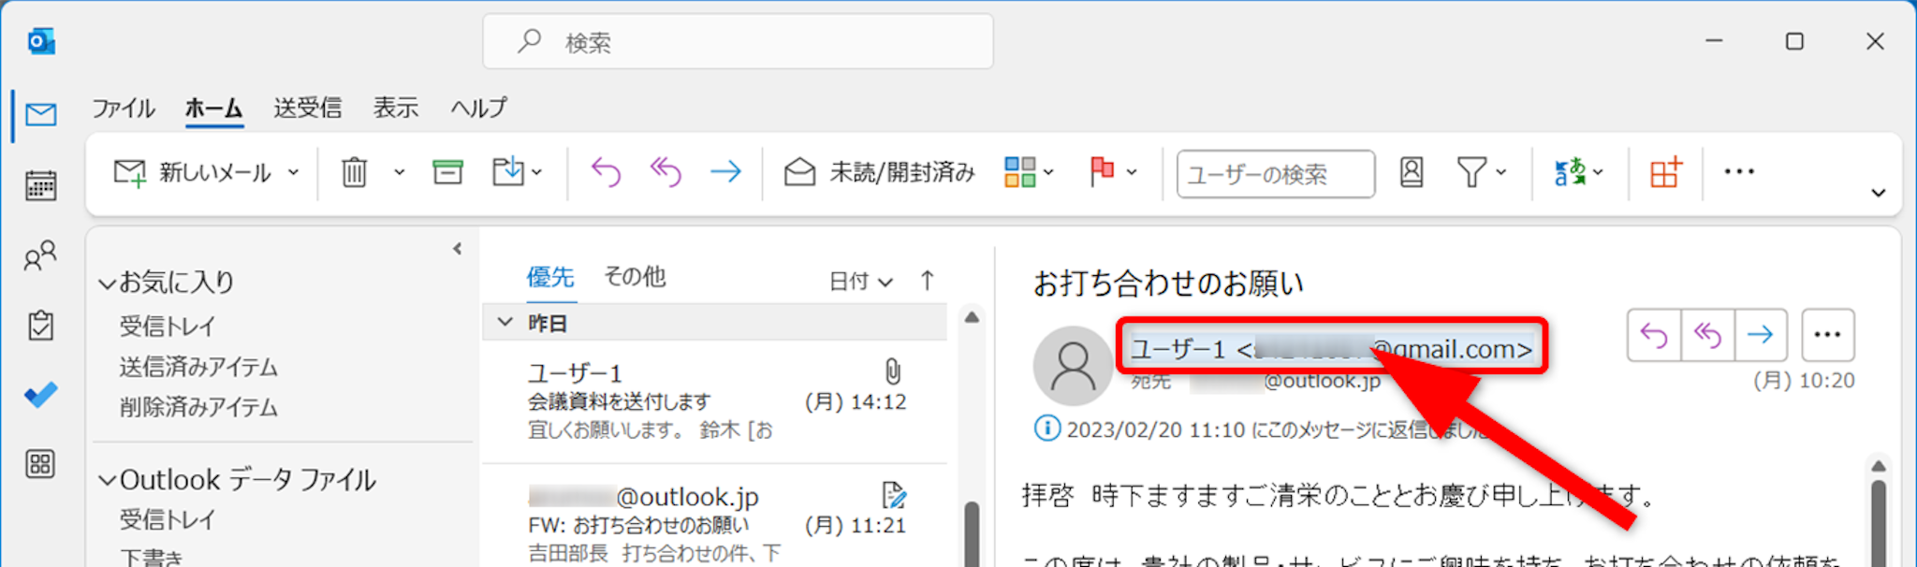1917x567 pixels.
Task: Collapse the folder pane
Action: (x=457, y=249)
